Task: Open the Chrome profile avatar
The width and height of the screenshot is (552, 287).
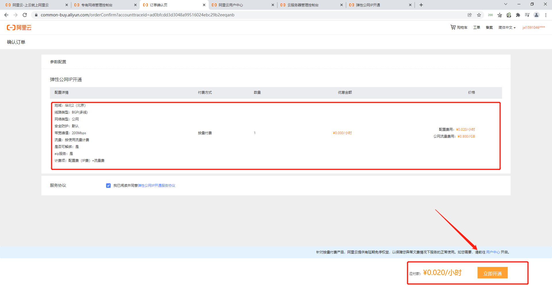Action: (536, 15)
